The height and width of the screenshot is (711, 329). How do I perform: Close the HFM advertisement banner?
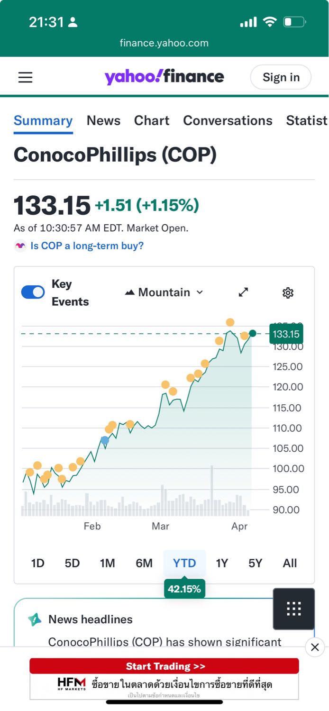[x=315, y=647]
